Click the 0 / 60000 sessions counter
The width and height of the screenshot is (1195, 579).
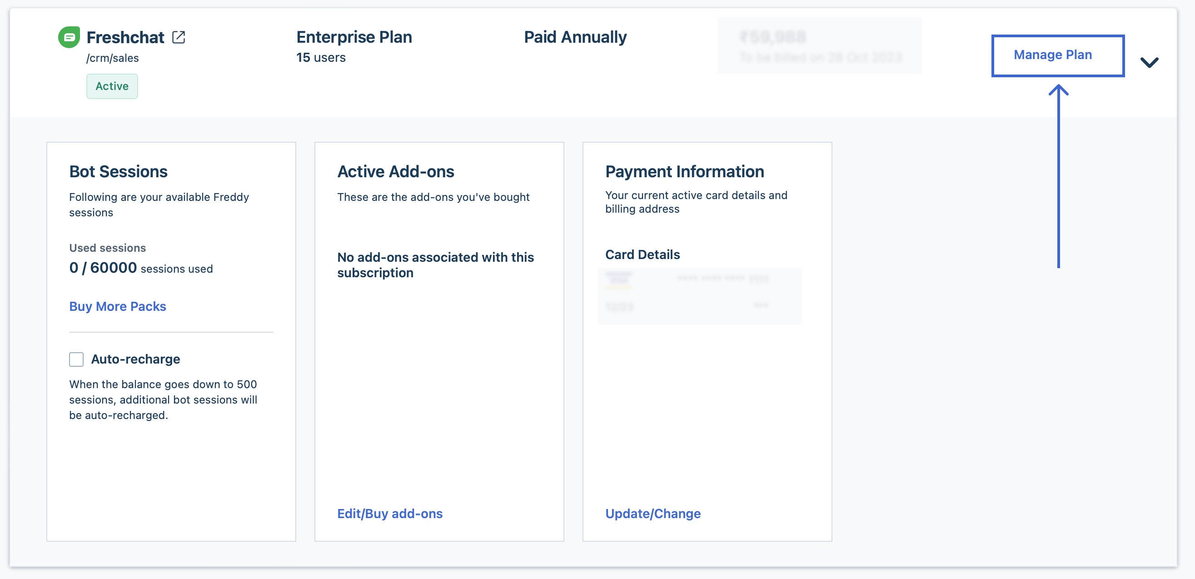coord(103,268)
